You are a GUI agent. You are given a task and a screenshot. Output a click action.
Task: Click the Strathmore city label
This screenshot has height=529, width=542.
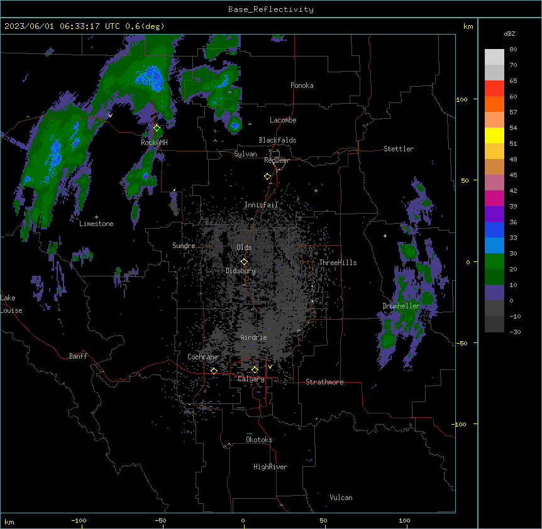click(x=324, y=382)
